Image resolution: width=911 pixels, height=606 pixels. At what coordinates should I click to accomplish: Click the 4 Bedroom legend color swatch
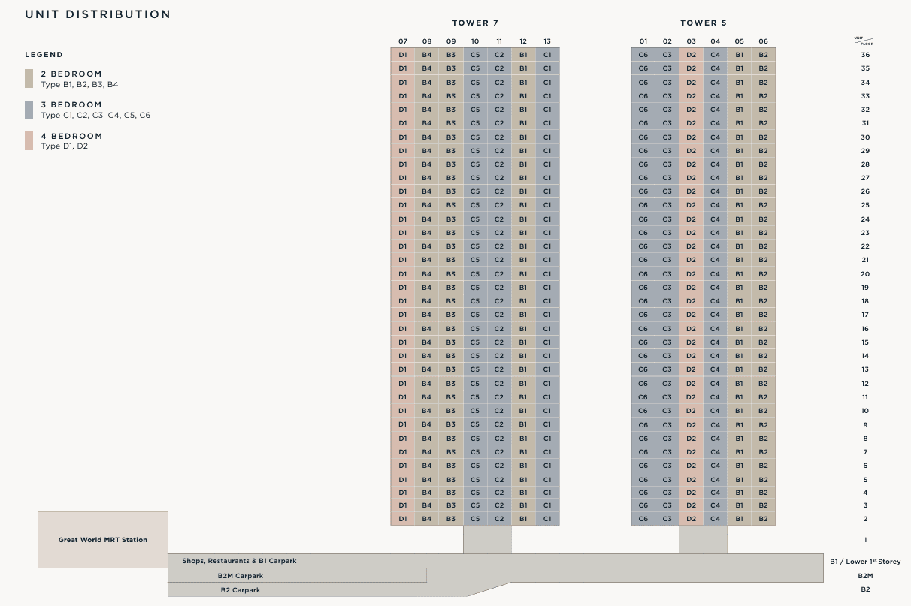(x=29, y=141)
